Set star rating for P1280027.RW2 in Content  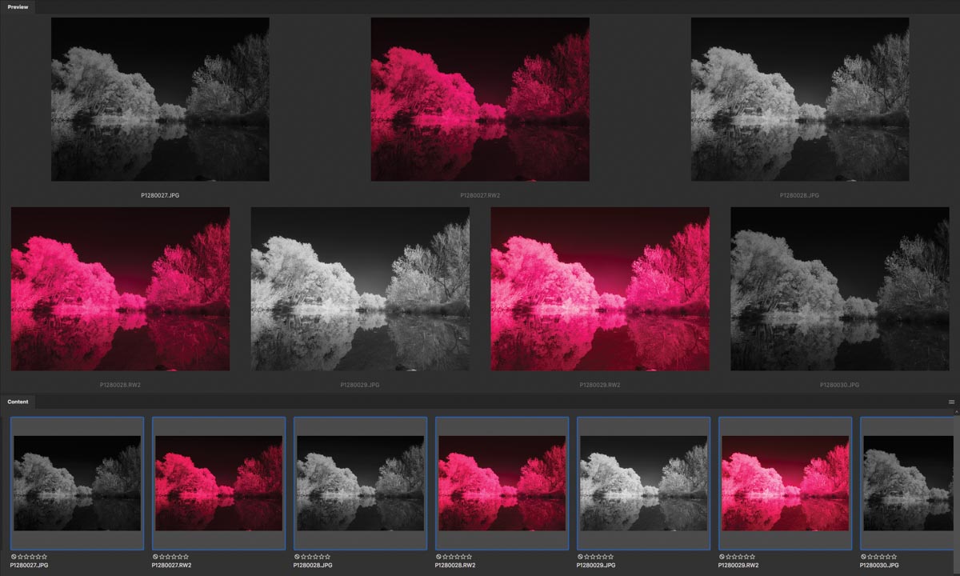[174, 557]
